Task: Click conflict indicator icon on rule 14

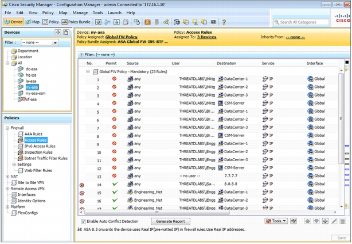Action: (x=82, y=185)
